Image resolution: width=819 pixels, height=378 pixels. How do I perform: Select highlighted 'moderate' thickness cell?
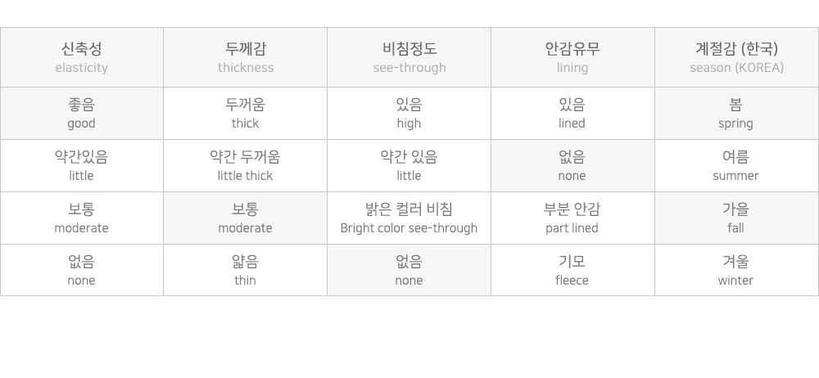point(245,218)
